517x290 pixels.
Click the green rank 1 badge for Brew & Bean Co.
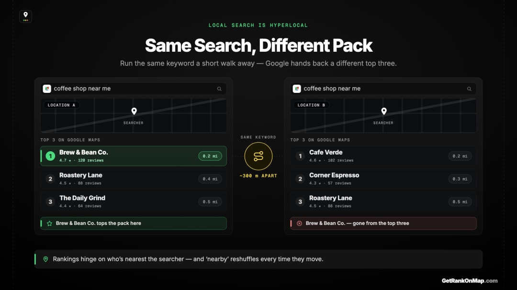[50, 156]
